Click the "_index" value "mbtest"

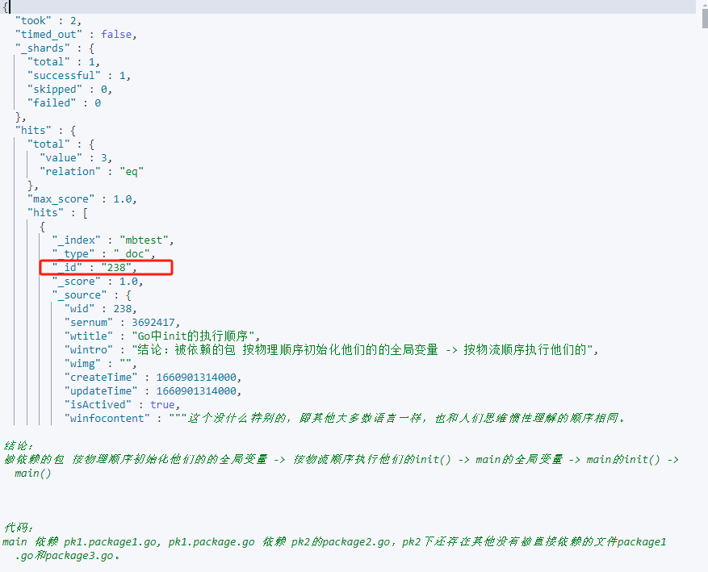pyautogui.click(x=146, y=240)
